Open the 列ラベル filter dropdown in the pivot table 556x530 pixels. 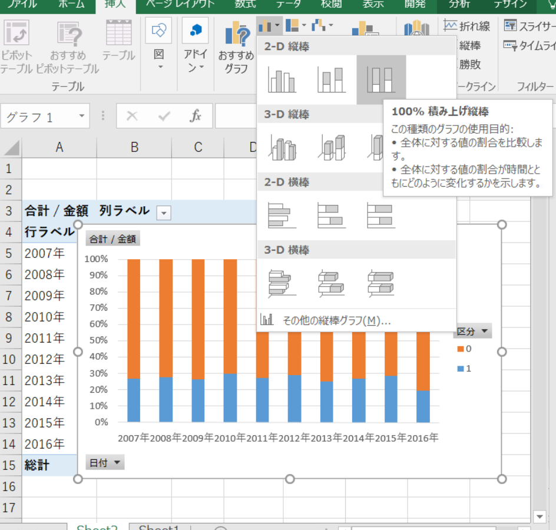(x=164, y=213)
